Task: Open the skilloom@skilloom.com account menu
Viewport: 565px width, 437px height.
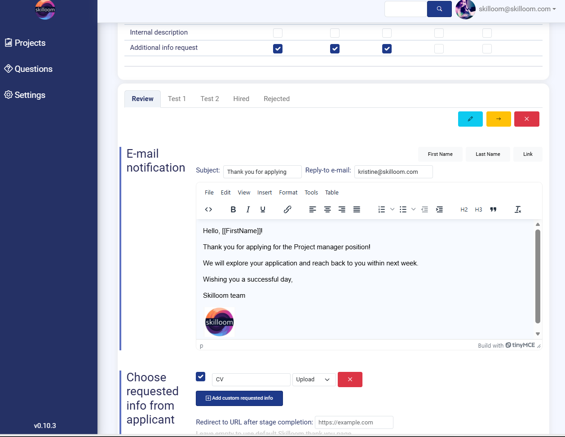Action: [517, 9]
